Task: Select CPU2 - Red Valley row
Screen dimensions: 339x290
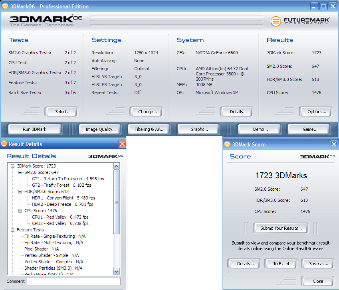Action: [x=60, y=223]
